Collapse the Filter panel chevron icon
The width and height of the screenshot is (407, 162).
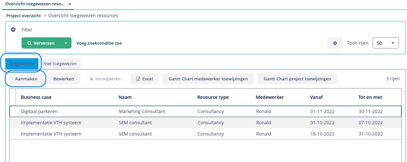point(13,29)
